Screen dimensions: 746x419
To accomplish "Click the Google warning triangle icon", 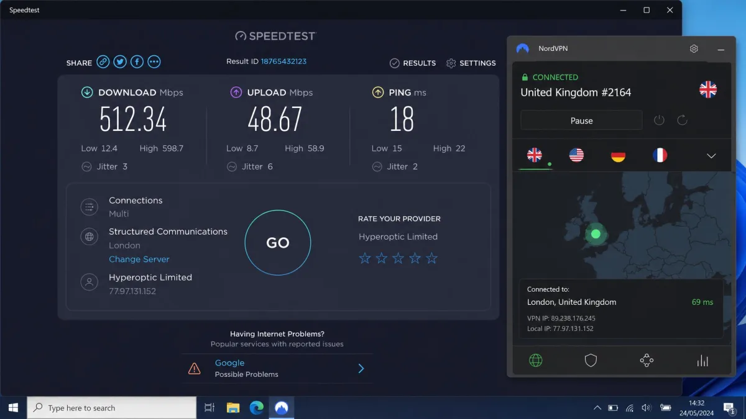I will point(195,369).
